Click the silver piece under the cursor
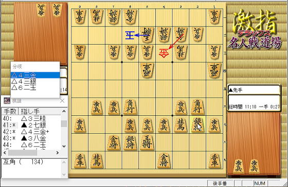The image size is (288, 187). [197, 124]
